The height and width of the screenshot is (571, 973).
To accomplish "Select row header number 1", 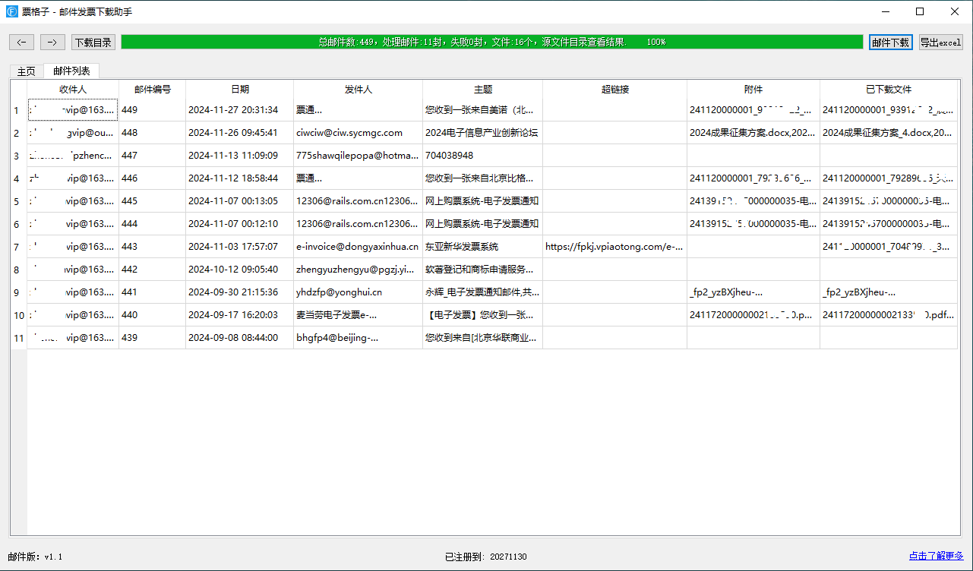I will [19, 110].
